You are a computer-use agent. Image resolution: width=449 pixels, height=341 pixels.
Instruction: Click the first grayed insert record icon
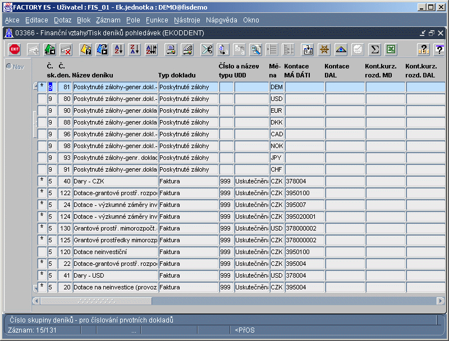[33, 49]
